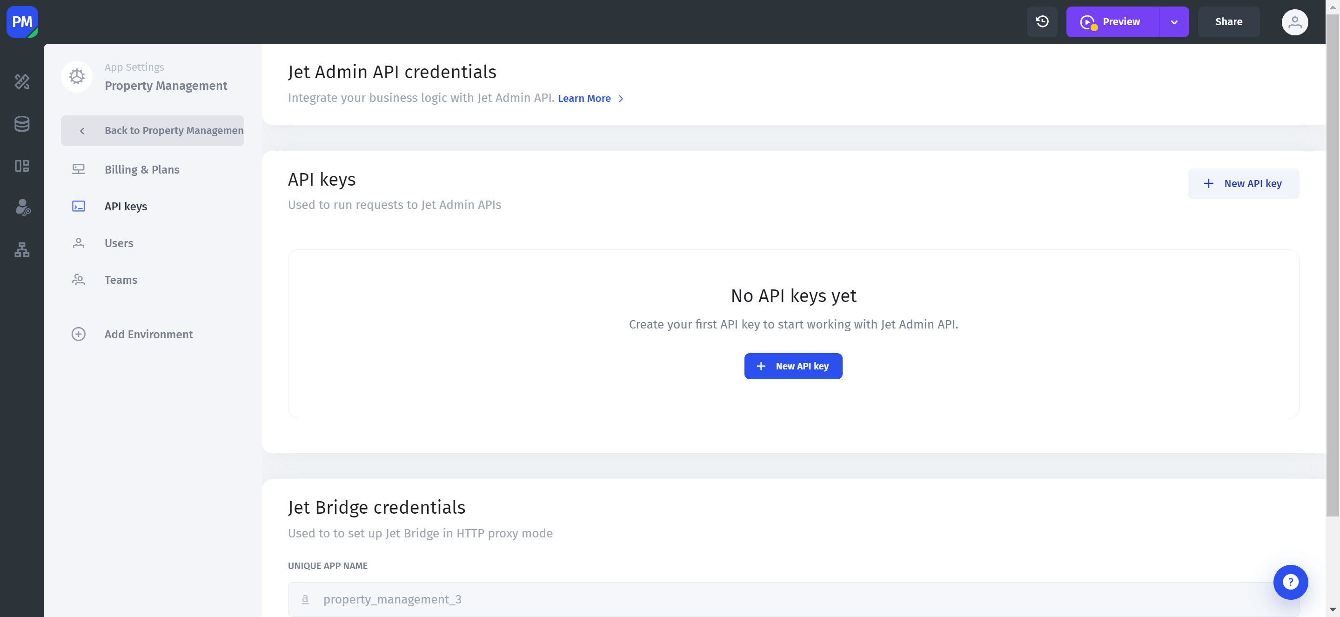Screen dimensions: 1340x617
Task: Expand the Preview dropdown arrow
Action: coord(1174,22)
